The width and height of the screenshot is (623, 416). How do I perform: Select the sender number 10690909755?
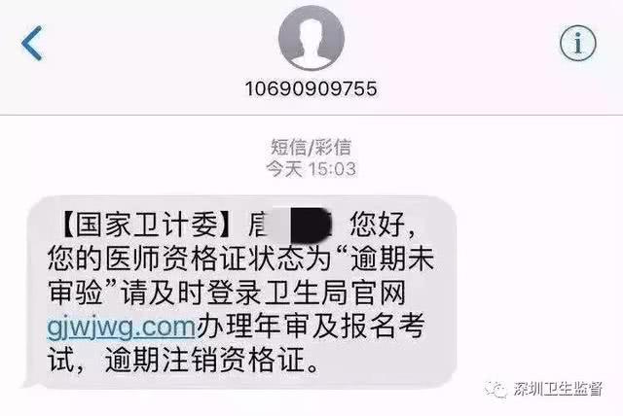(311, 88)
